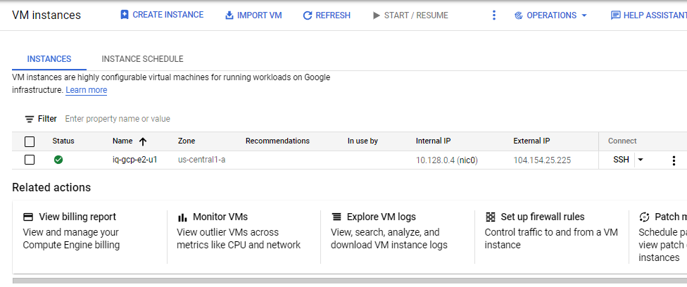687x287 pixels.
Task: Open Set up firewall rules action
Action: 543,217
